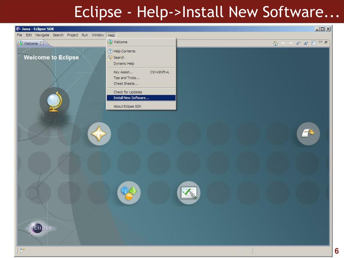Open Cheat Sheets...

(141, 84)
